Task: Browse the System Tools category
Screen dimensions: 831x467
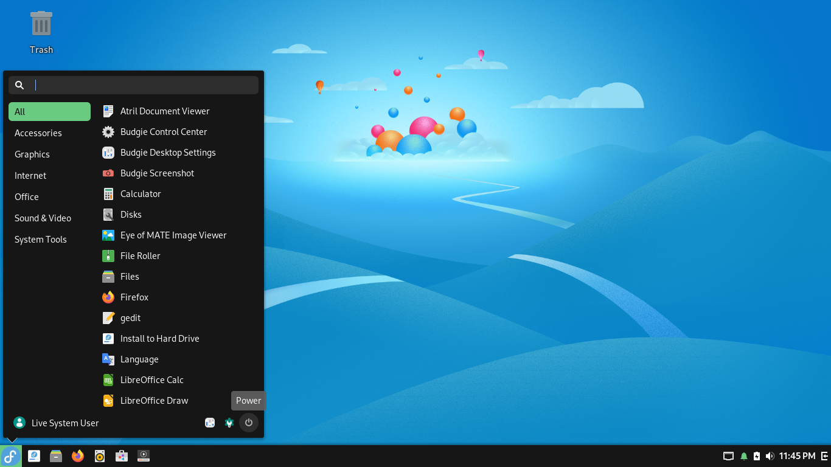Action: pyautogui.click(x=49, y=240)
